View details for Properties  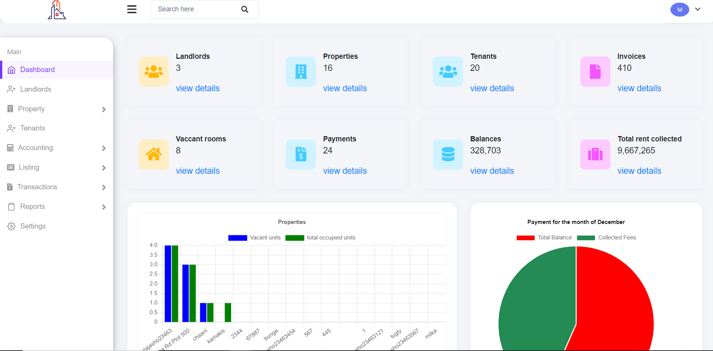(x=345, y=88)
